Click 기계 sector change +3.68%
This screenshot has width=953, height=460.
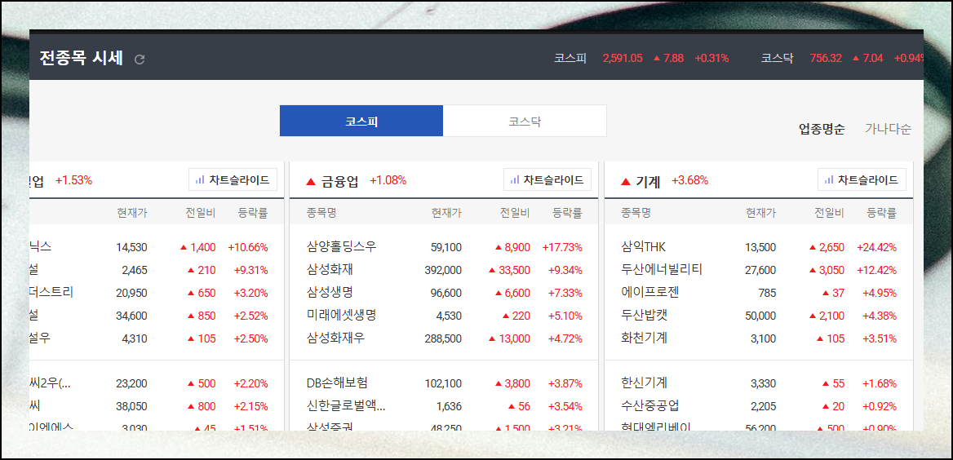click(689, 180)
